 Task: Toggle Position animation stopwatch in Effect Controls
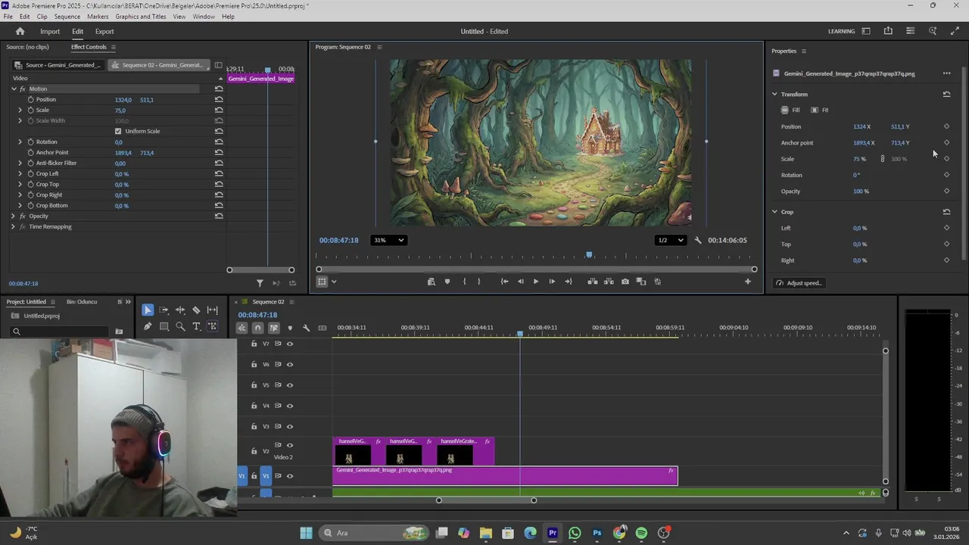(x=31, y=99)
